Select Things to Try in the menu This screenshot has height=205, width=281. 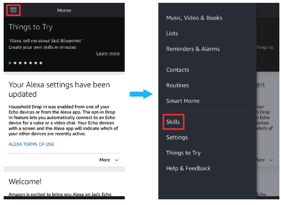tap(183, 153)
